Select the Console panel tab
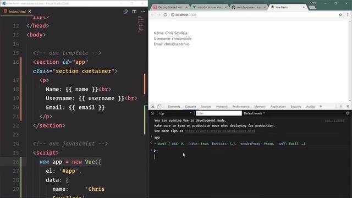The height and width of the screenshot is (198, 352). [x=190, y=107]
